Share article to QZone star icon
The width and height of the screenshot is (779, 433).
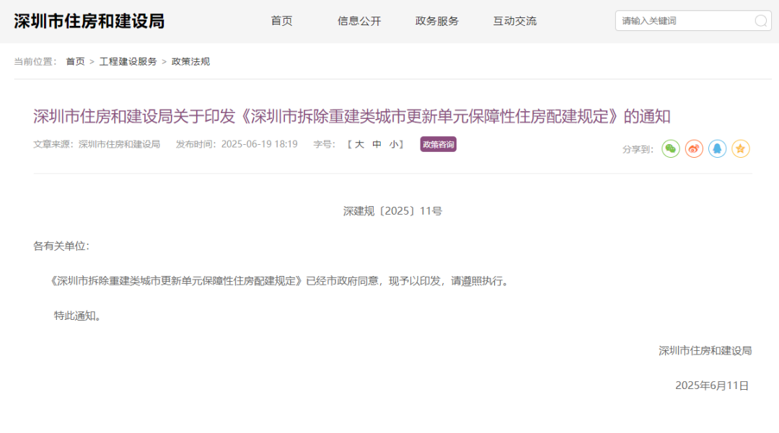[x=741, y=149]
